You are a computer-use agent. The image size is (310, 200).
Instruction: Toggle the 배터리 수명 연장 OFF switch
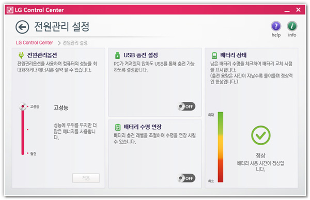[186, 178]
